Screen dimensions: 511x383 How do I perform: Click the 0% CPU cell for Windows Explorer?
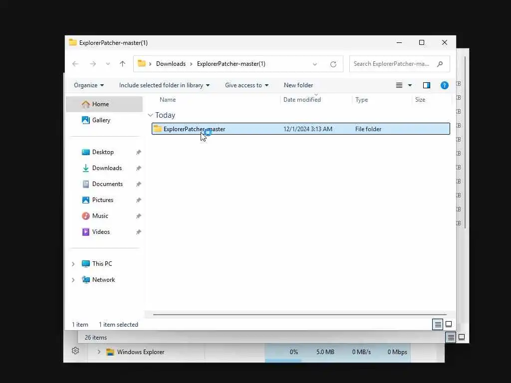[293, 352]
